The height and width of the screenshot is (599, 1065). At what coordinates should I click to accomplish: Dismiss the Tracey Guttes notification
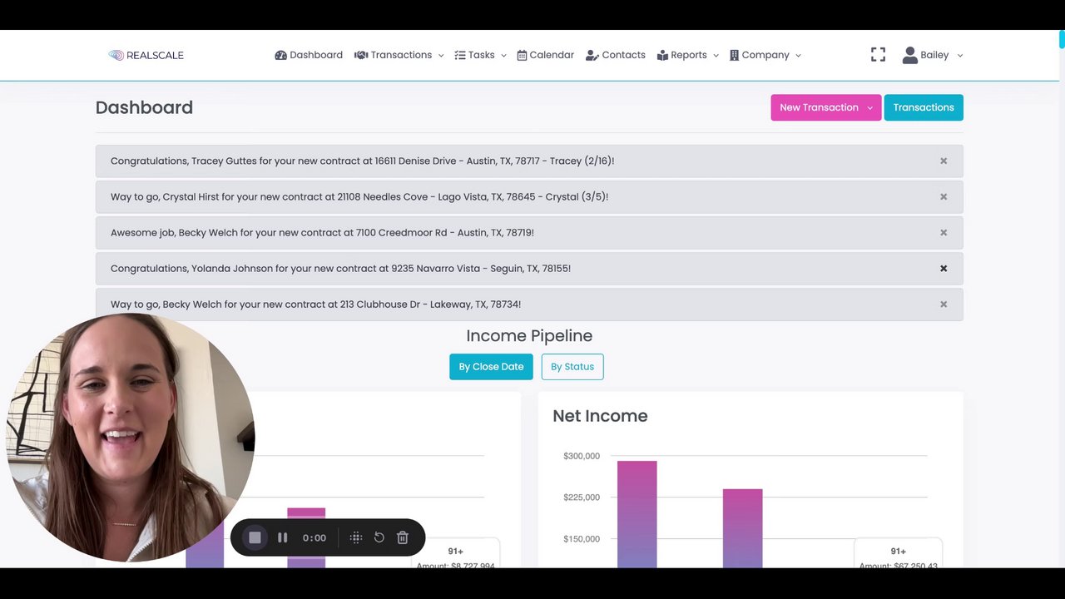pos(944,161)
